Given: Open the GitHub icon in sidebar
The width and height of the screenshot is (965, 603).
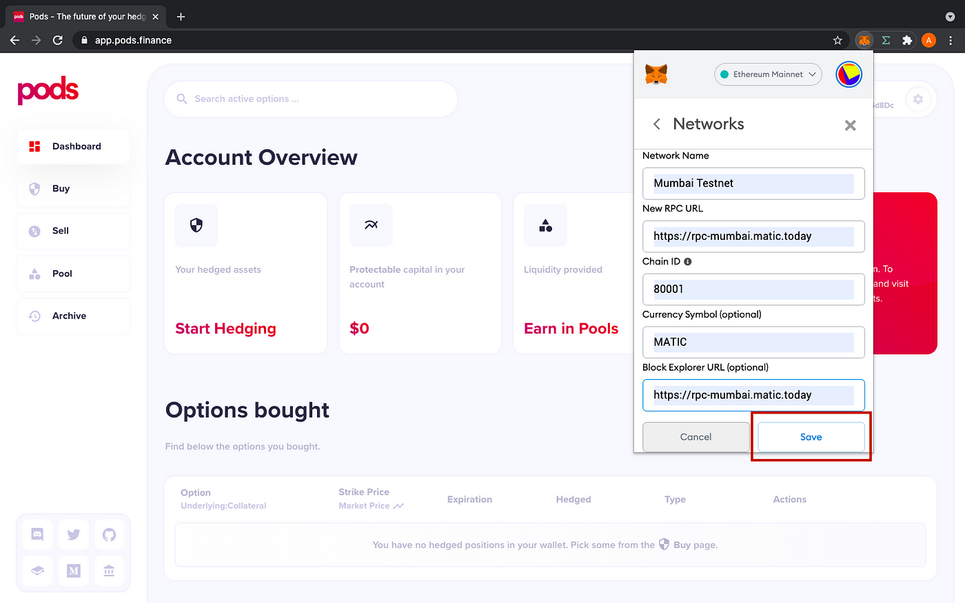Looking at the screenshot, I should pos(109,534).
